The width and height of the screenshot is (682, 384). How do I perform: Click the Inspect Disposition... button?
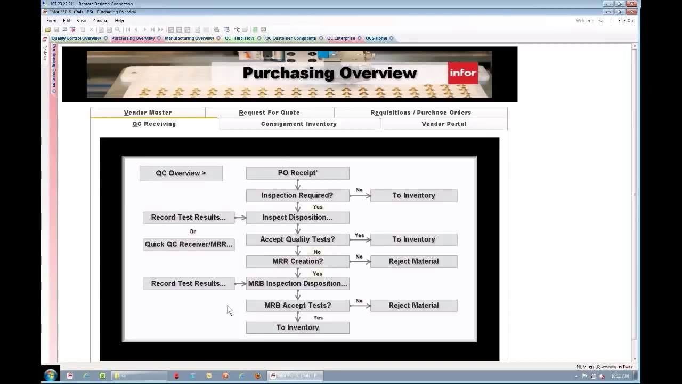[x=297, y=217]
